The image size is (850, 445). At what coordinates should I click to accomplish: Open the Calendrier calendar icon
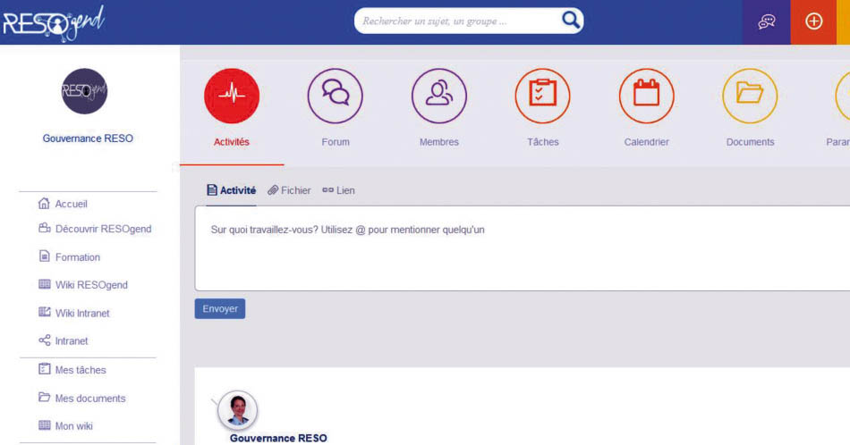point(646,96)
